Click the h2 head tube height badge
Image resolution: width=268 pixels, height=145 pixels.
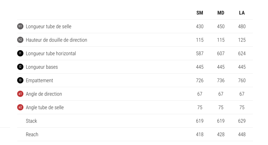pyautogui.click(x=20, y=40)
